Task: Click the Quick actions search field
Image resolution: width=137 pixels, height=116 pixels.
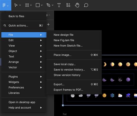Action: click(x=24, y=26)
